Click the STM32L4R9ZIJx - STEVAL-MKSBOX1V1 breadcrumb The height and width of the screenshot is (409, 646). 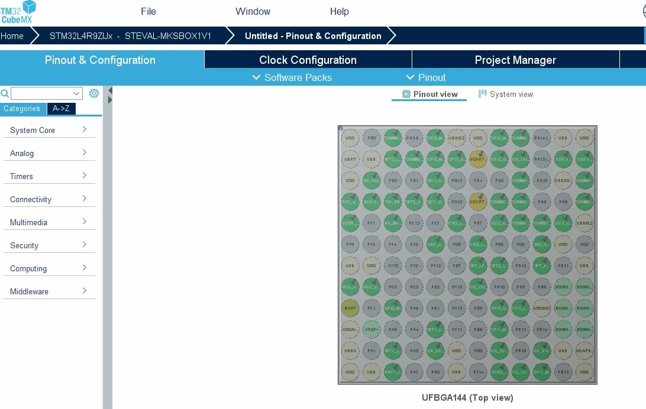[130, 36]
